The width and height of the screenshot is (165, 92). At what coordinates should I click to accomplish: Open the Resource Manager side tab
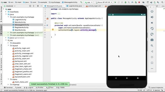(1, 14)
